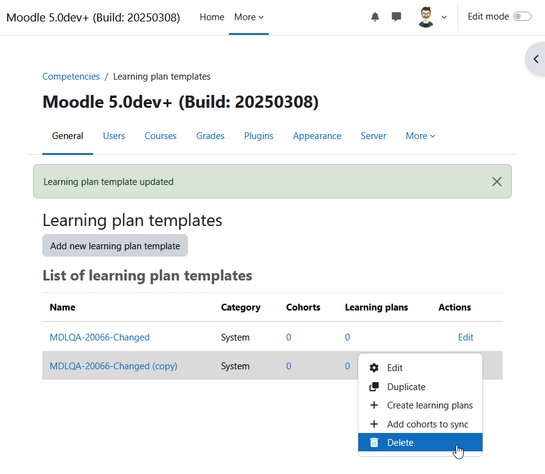This screenshot has width=545, height=474.
Task: Open the messaging speech bubble icon
Action: tap(396, 17)
